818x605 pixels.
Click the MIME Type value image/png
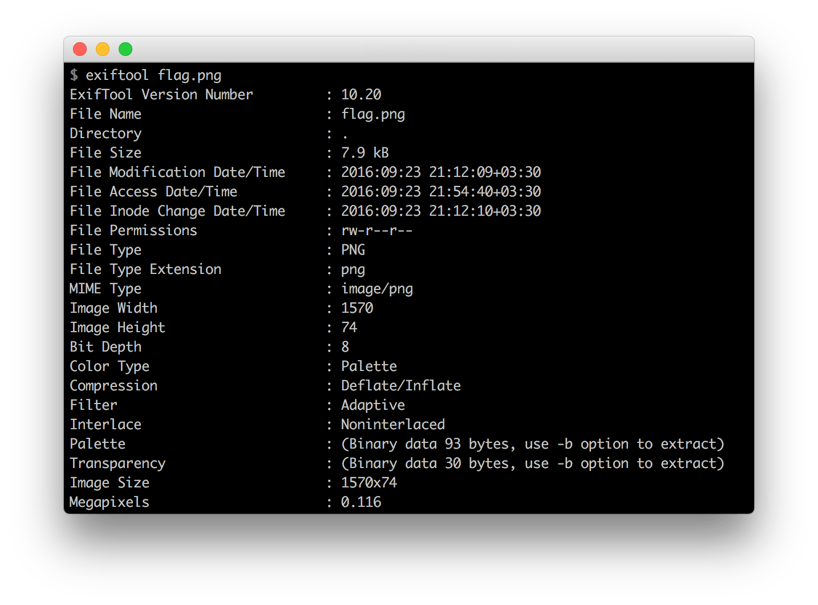tap(377, 289)
